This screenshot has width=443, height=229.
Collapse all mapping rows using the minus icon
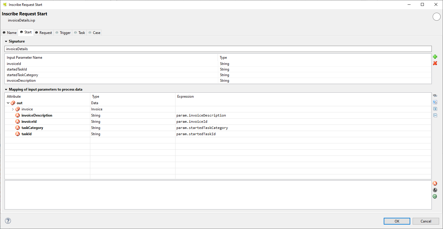coord(435,115)
